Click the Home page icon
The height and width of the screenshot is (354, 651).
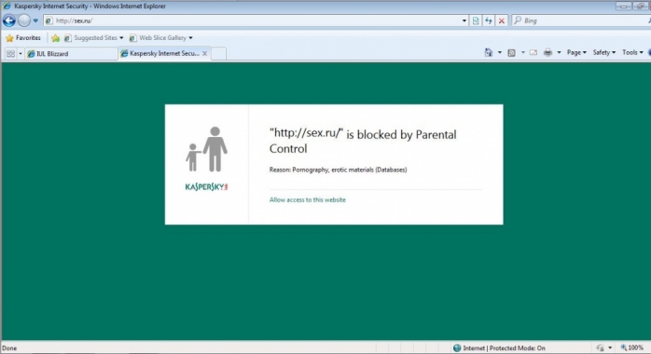[x=489, y=52]
